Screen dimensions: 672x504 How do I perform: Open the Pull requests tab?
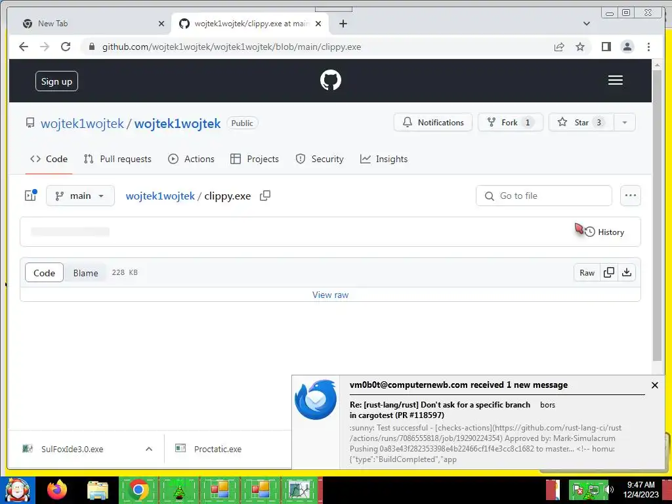point(118,159)
